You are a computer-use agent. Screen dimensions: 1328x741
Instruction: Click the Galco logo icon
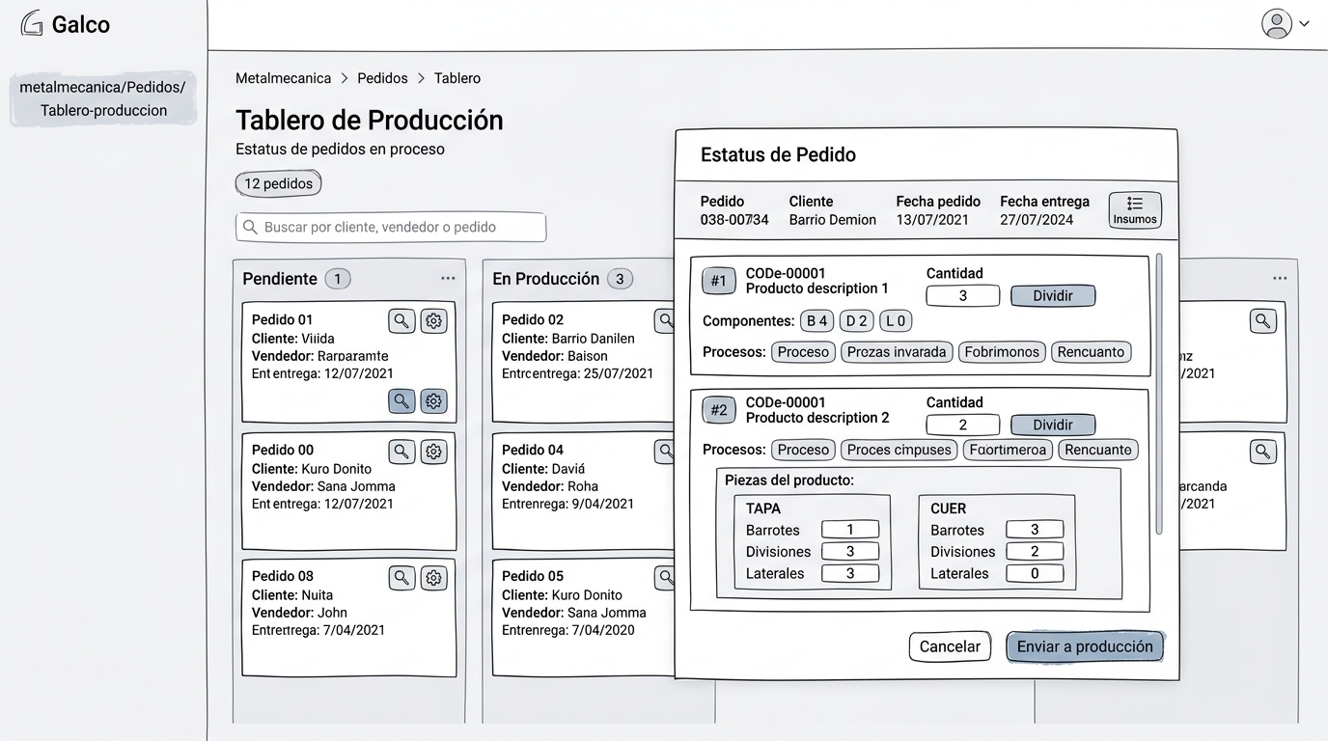pyautogui.click(x=32, y=23)
